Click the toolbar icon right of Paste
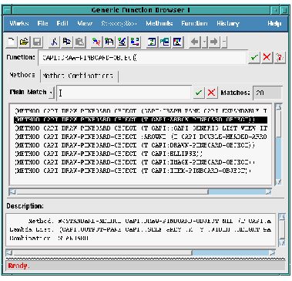This screenshot has width=292, height=281. pos(96,42)
